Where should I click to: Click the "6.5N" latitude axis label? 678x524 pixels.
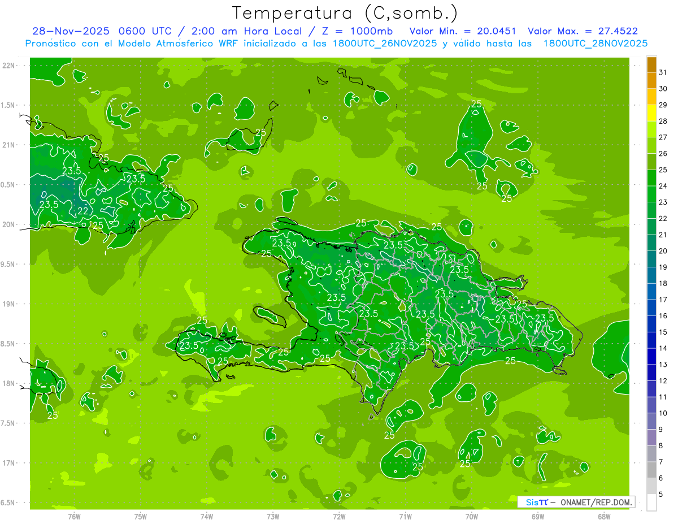click(8, 503)
